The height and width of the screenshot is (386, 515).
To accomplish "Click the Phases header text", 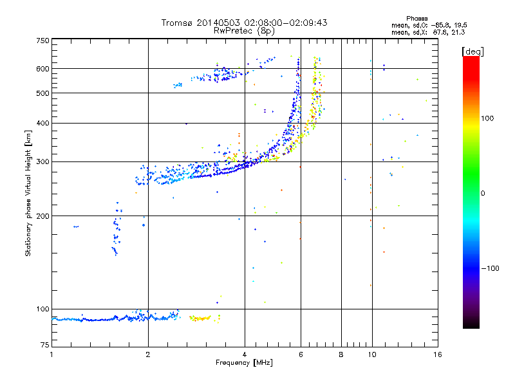I will pyautogui.click(x=419, y=18).
